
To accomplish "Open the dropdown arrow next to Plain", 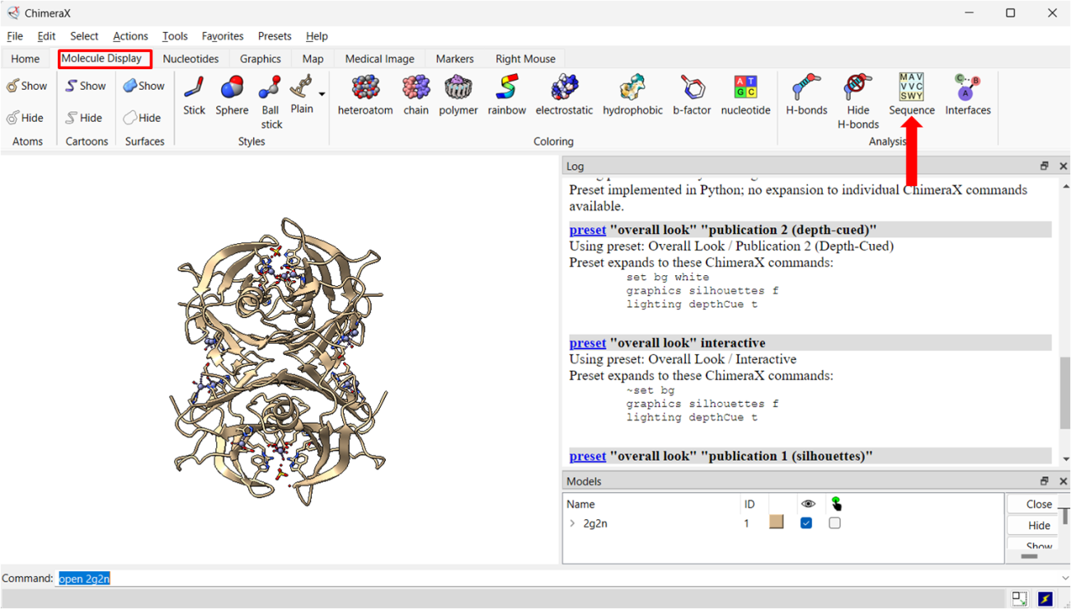I will pos(322,95).
